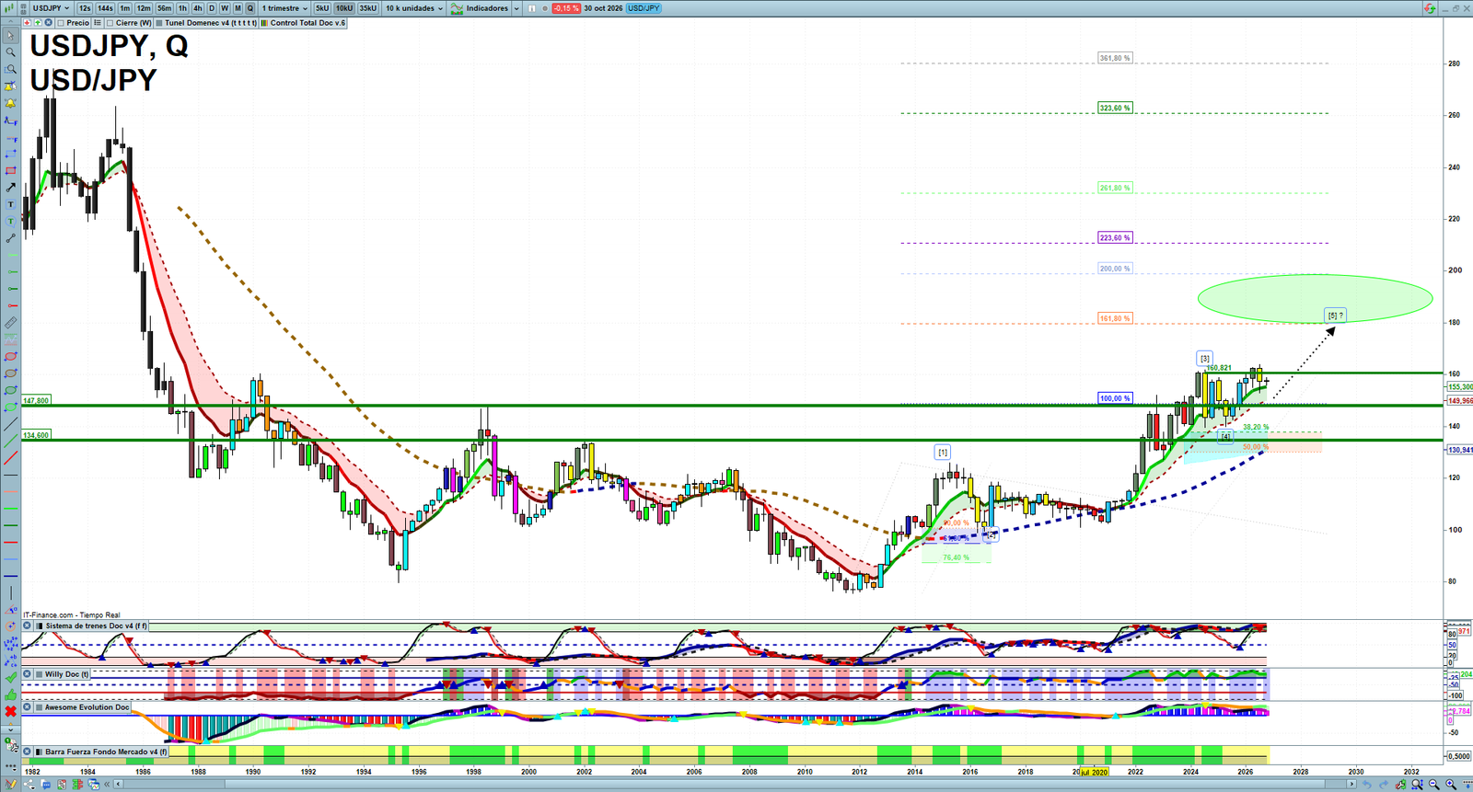Click the Precio list settings icon
This screenshot has width=1473, height=792.
point(98,23)
